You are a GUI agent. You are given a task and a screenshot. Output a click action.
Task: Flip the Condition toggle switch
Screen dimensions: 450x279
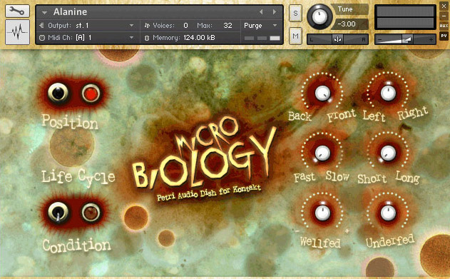[x=58, y=213]
